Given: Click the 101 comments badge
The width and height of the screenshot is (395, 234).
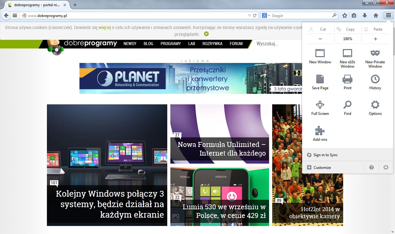Looking at the screenshot, I should [54, 183].
